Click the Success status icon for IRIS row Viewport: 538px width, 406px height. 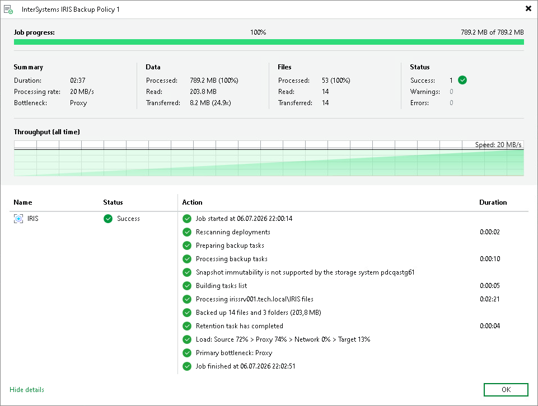(108, 219)
